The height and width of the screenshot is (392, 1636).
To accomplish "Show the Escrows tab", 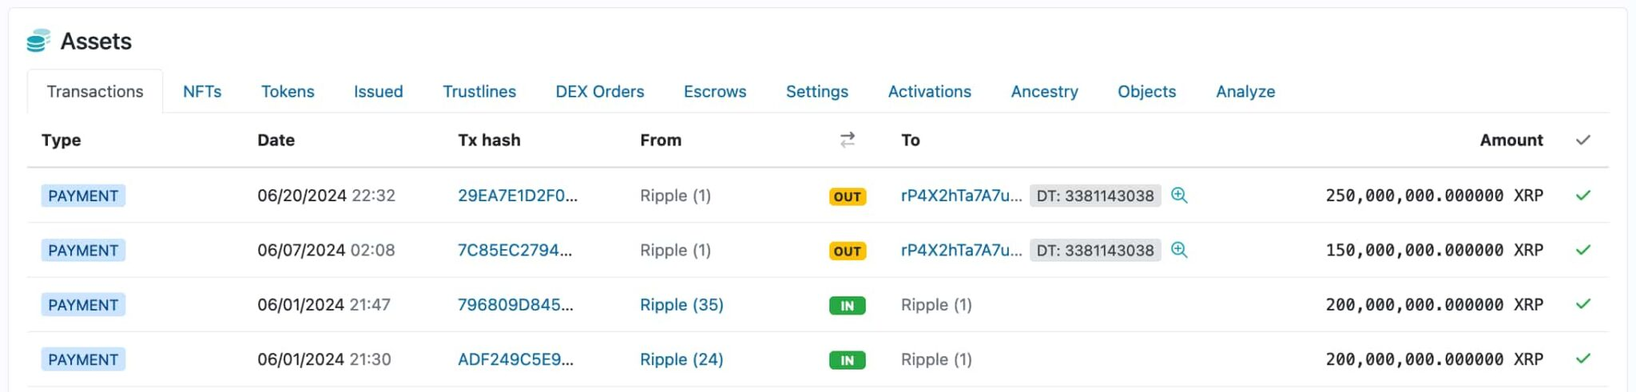I will pos(715,92).
